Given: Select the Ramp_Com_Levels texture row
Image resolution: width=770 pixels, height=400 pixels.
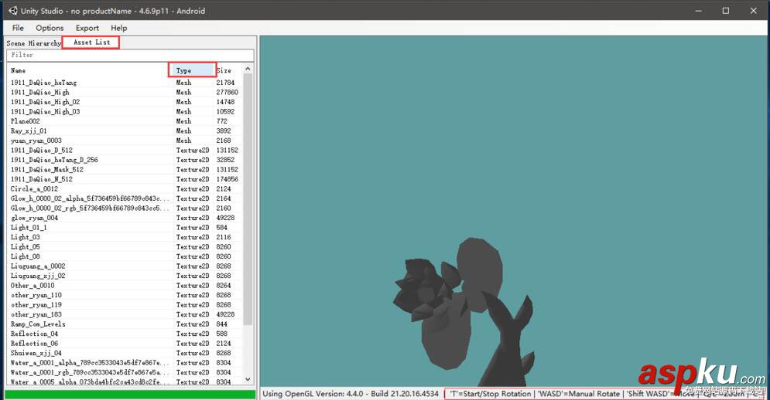Looking at the screenshot, I should point(125,324).
